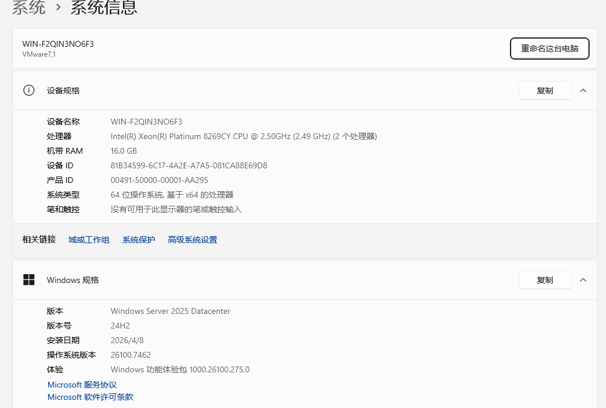This screenshot has width=606, height=408.
Task: Click the 版本 value Windows Server 2025 Datacenter
Action: 170,312
